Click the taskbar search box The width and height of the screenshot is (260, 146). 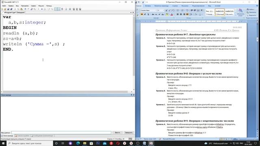point(30,143)
